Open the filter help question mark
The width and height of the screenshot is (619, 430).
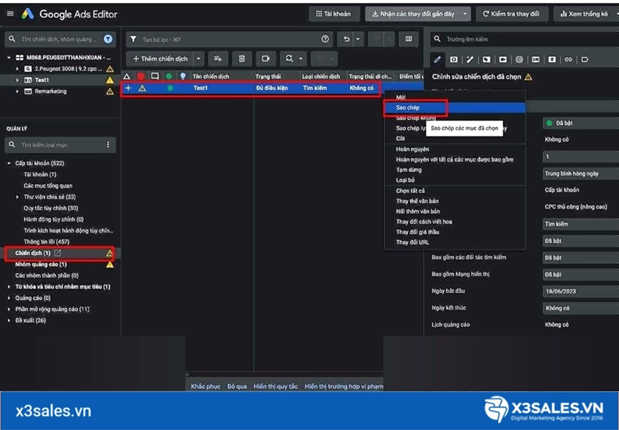pos(325,39)
